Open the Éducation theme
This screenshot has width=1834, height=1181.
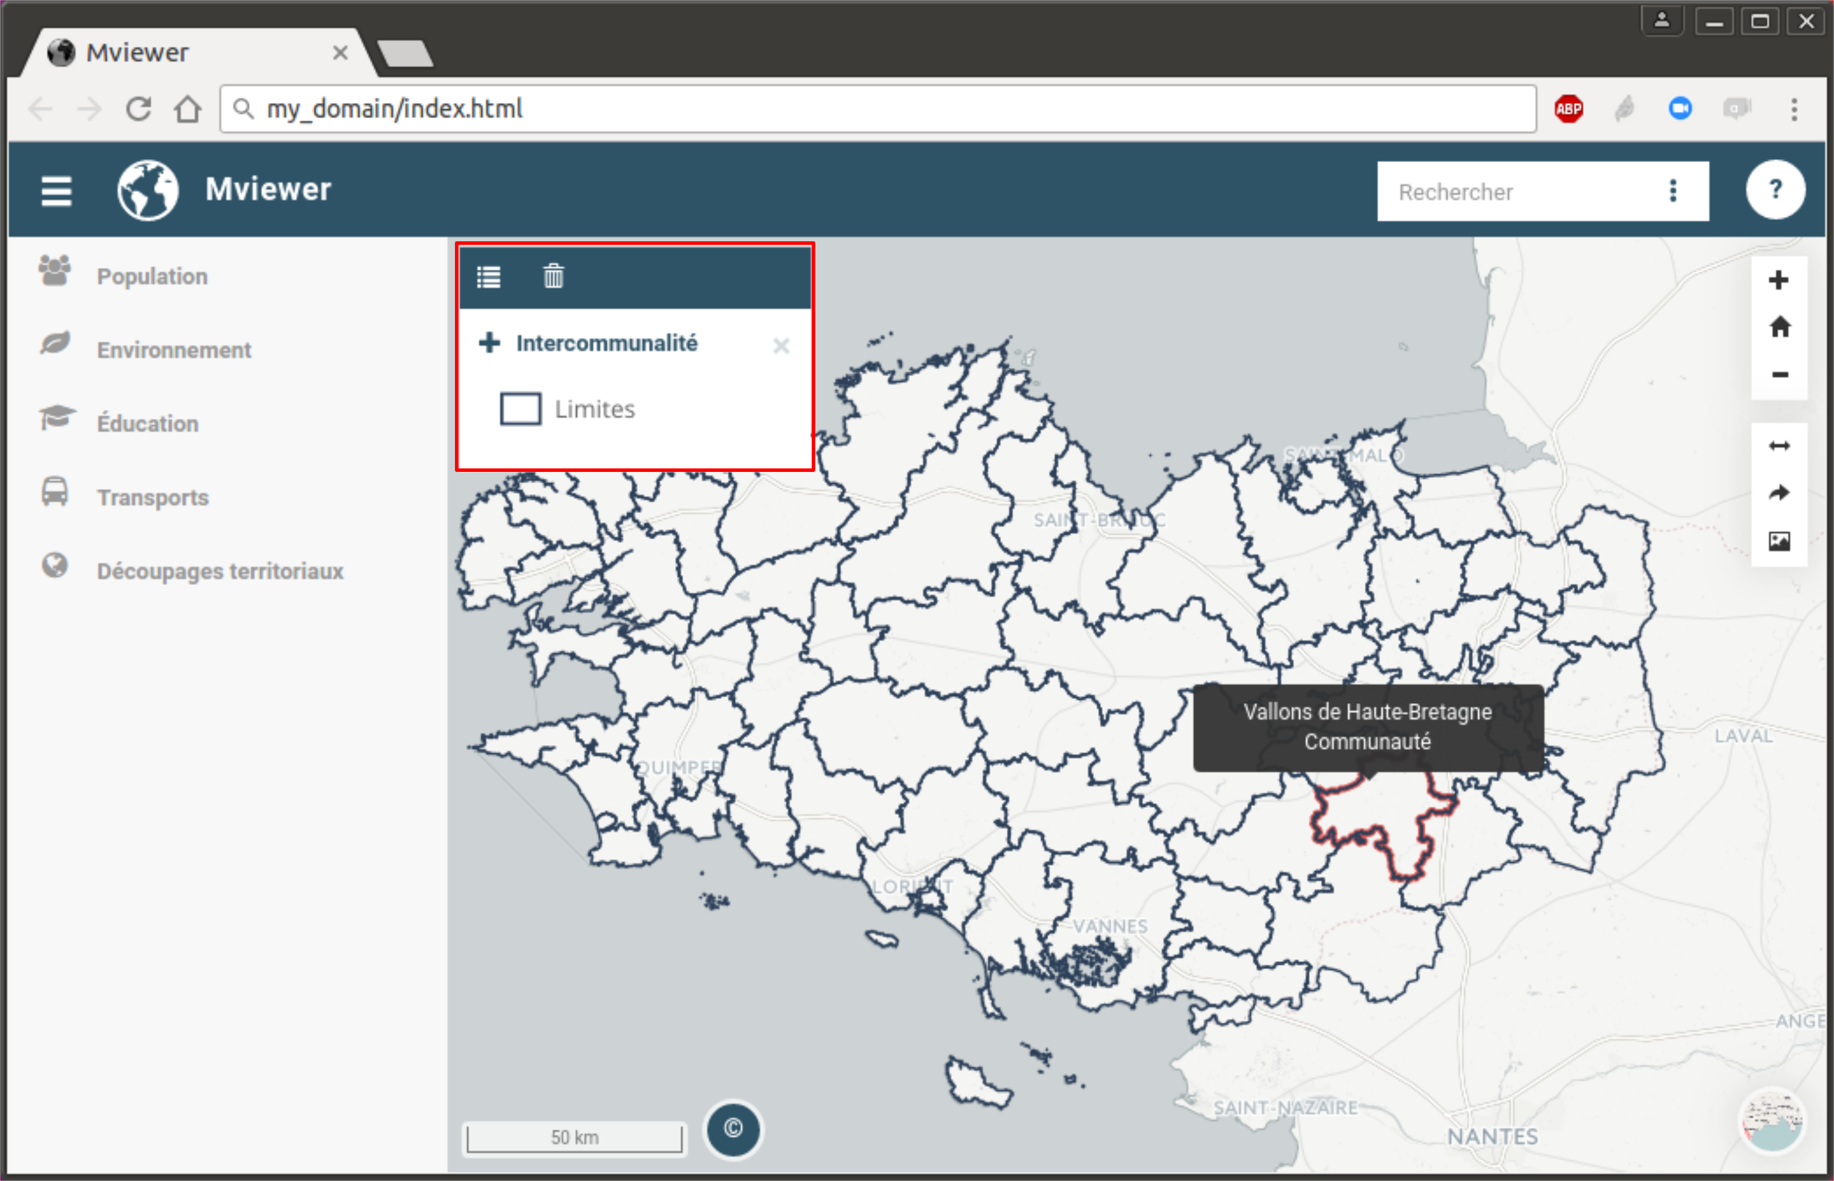click(x=148, y=423)
